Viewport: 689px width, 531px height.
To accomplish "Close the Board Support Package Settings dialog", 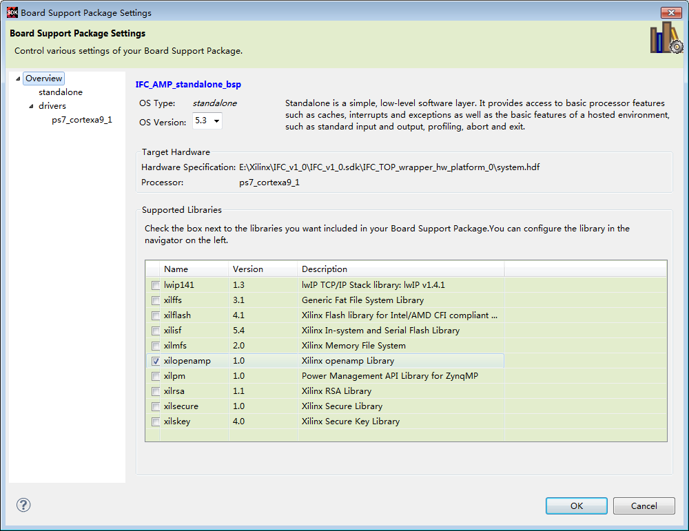I will tap(671, 12).
